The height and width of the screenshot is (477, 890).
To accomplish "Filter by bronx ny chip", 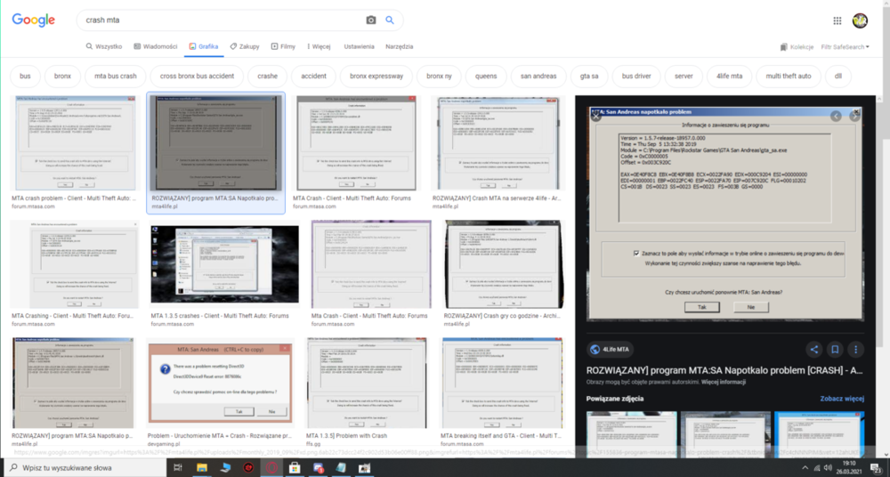I will point(440,77).
